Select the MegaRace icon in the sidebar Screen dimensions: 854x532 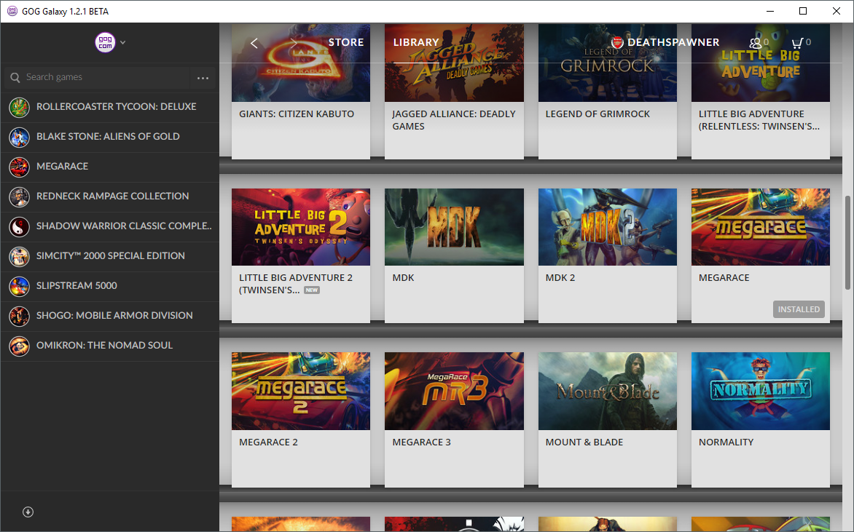coord(19,167)
